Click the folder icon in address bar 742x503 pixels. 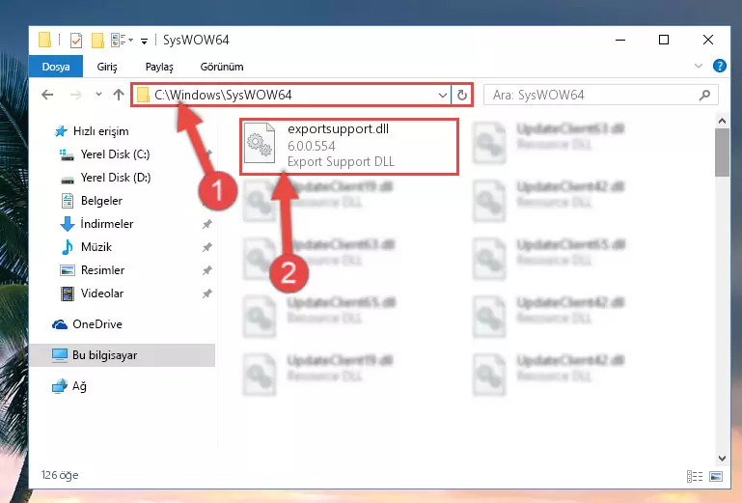[143, 96]
